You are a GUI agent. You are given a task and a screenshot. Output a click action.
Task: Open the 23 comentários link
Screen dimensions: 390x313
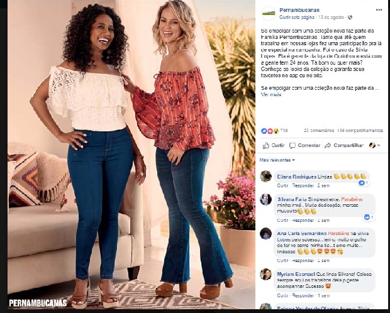[319, 131]
